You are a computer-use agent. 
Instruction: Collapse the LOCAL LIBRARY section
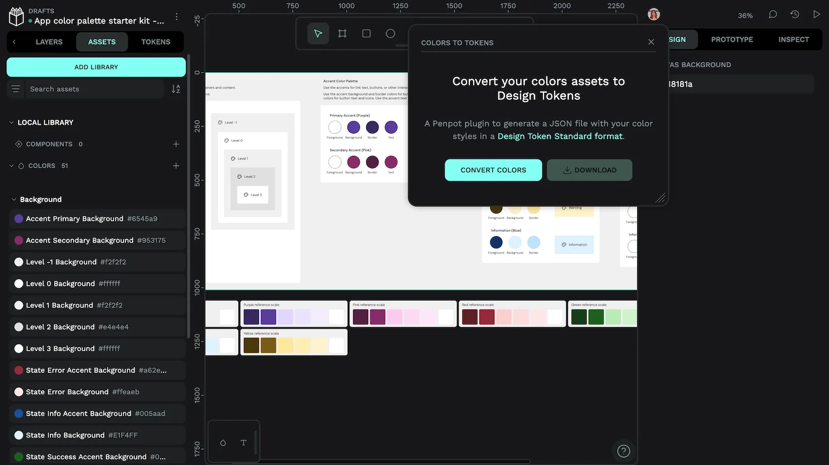tap(11, 122)
